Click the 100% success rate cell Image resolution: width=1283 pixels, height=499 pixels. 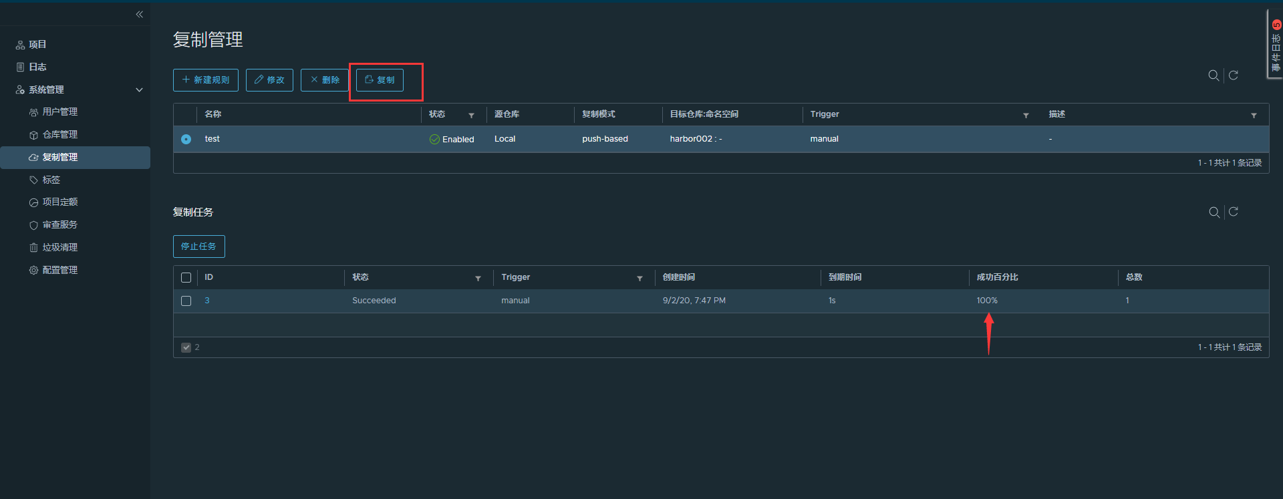[987, 301]
